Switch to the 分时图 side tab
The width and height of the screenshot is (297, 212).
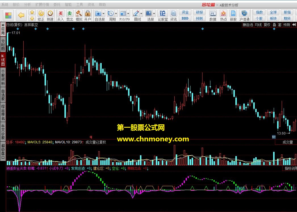3,45
